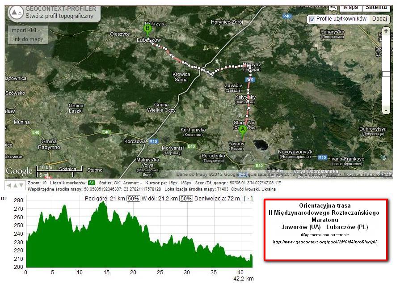Screen dimensions: 400x285
Task: Click the map zoom slider handle
Action: coord(386,74)
